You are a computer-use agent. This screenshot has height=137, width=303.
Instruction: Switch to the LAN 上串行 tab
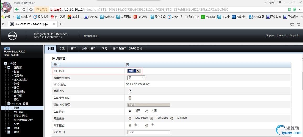click(x=89, y=48)
